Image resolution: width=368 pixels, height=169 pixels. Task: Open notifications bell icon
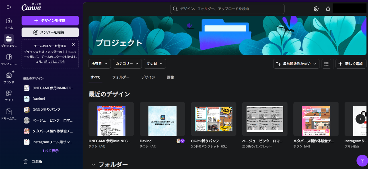pyautogui.click(x=328, y=9)
